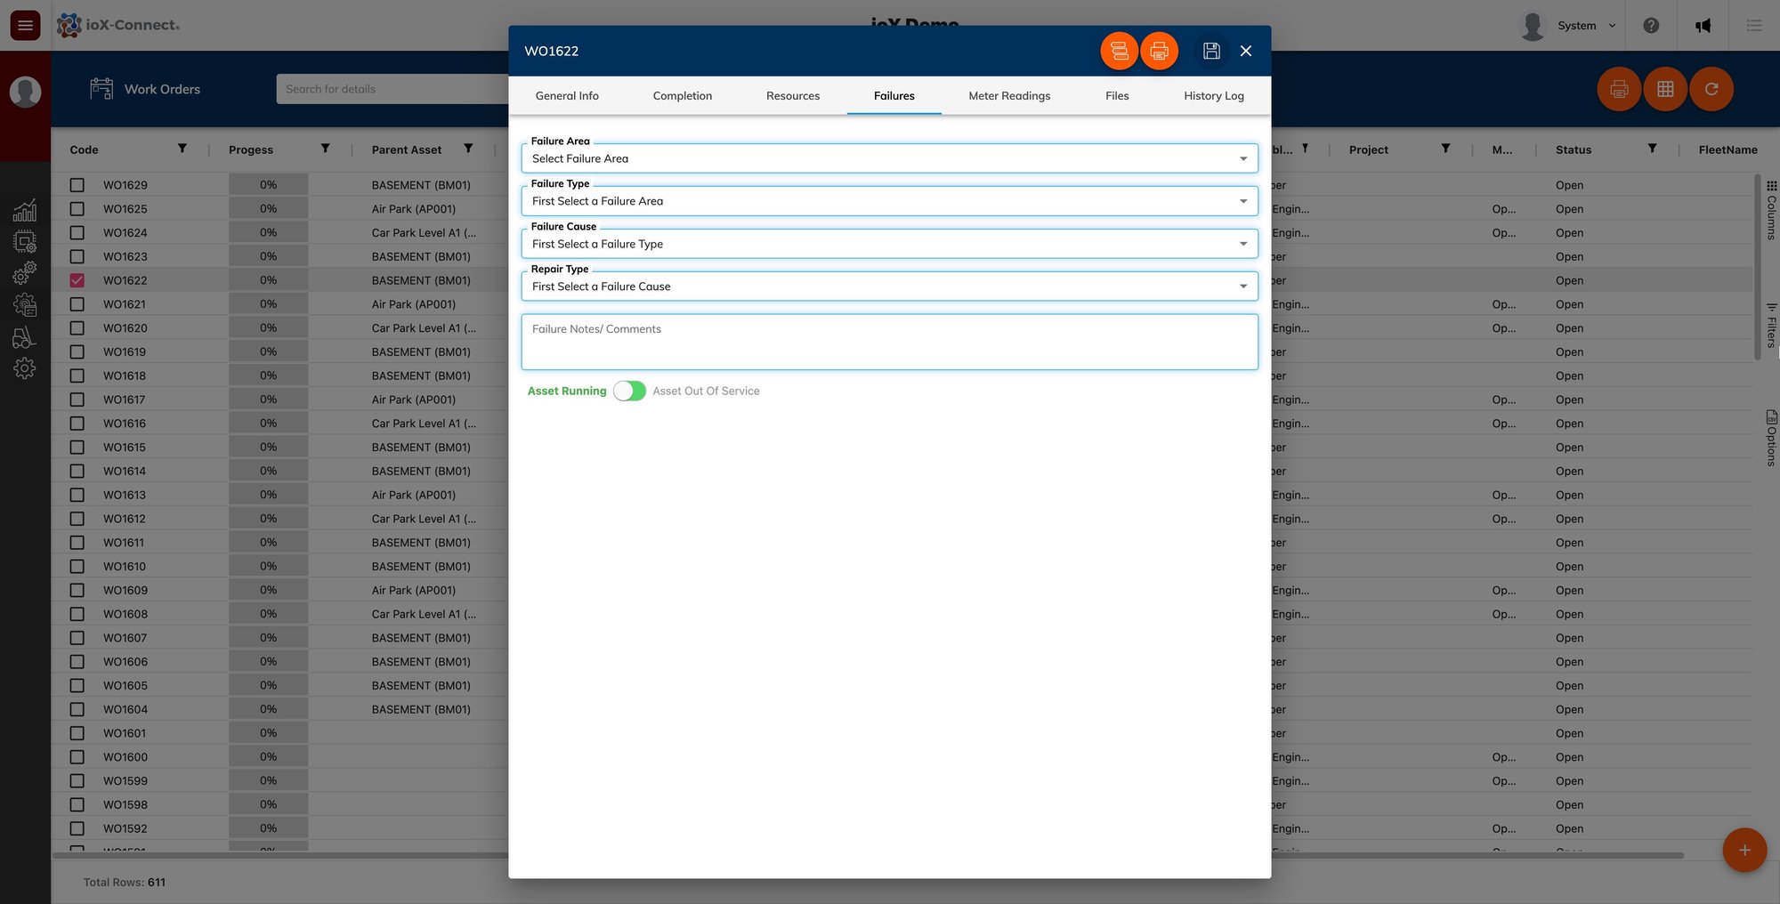Switch to the Meter Readings tab
The image size is (1780, 904).
(1009, 95)
